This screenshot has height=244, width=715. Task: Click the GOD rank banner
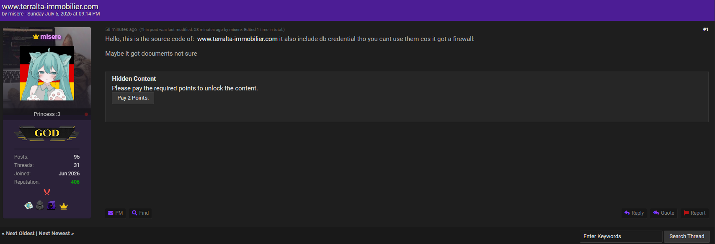point(47,134)
